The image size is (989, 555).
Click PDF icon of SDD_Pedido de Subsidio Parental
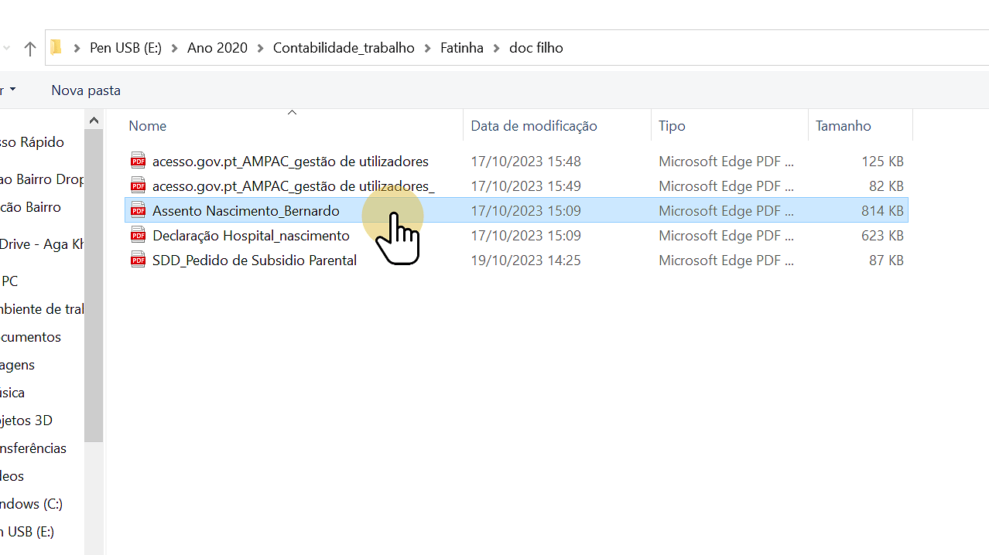click(x=139, y=260)
